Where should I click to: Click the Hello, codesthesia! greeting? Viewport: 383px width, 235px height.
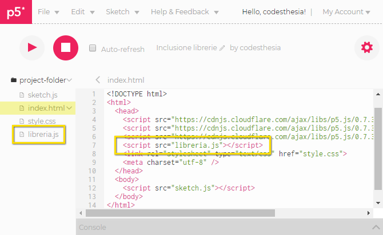[274, 12]
